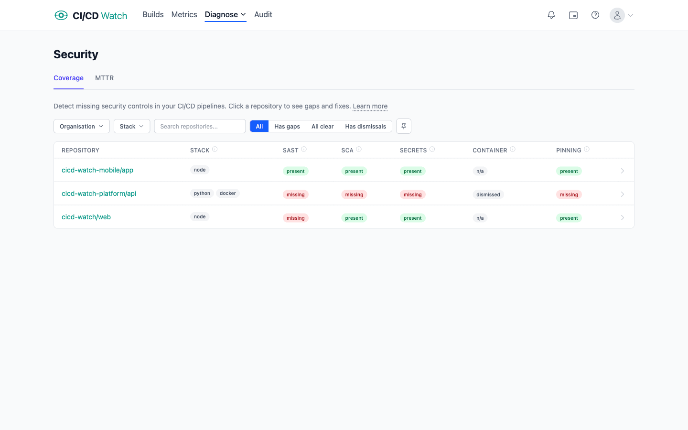Open the cicd-watch/web repository link
This screenshot has height=430, width=688.
click(x=86, y=217)
